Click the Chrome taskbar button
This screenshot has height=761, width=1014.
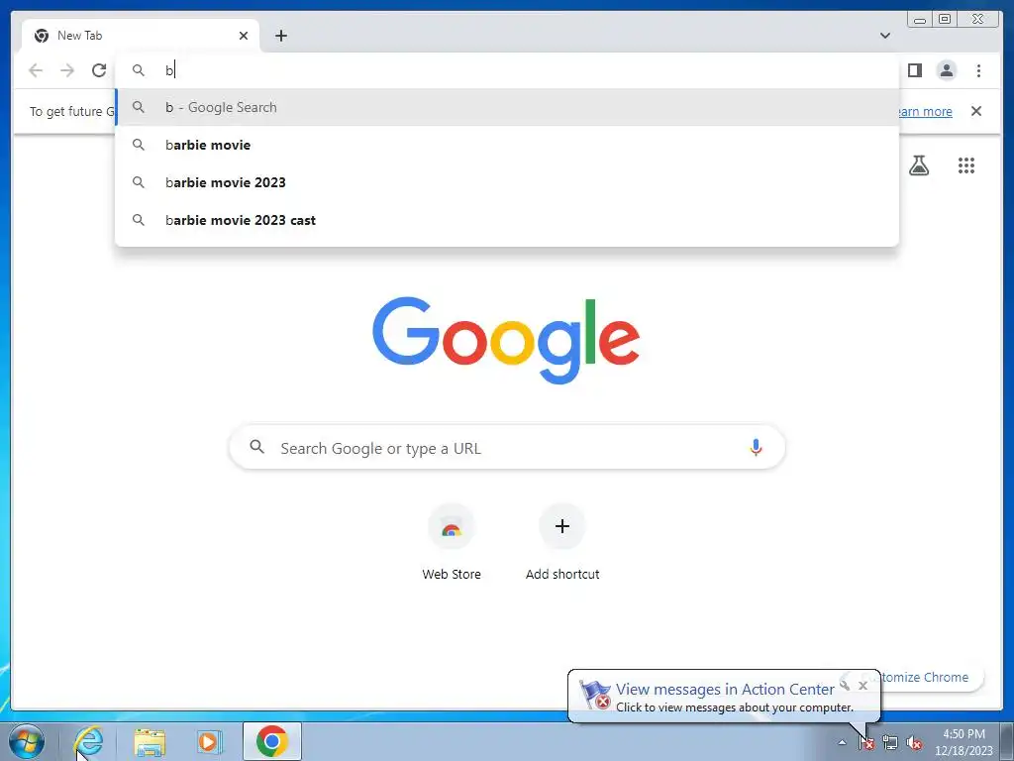(x=272, y=741)
